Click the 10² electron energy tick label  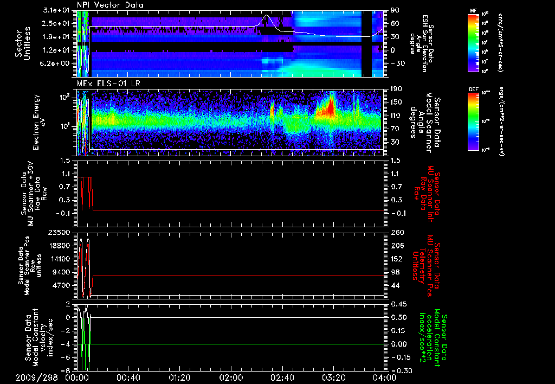point(66,97)
